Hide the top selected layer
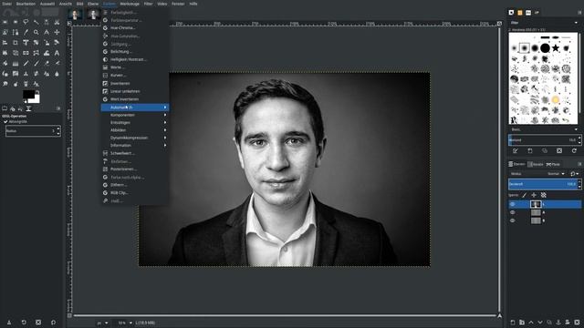The image size is (584, 328). [513, 204]
